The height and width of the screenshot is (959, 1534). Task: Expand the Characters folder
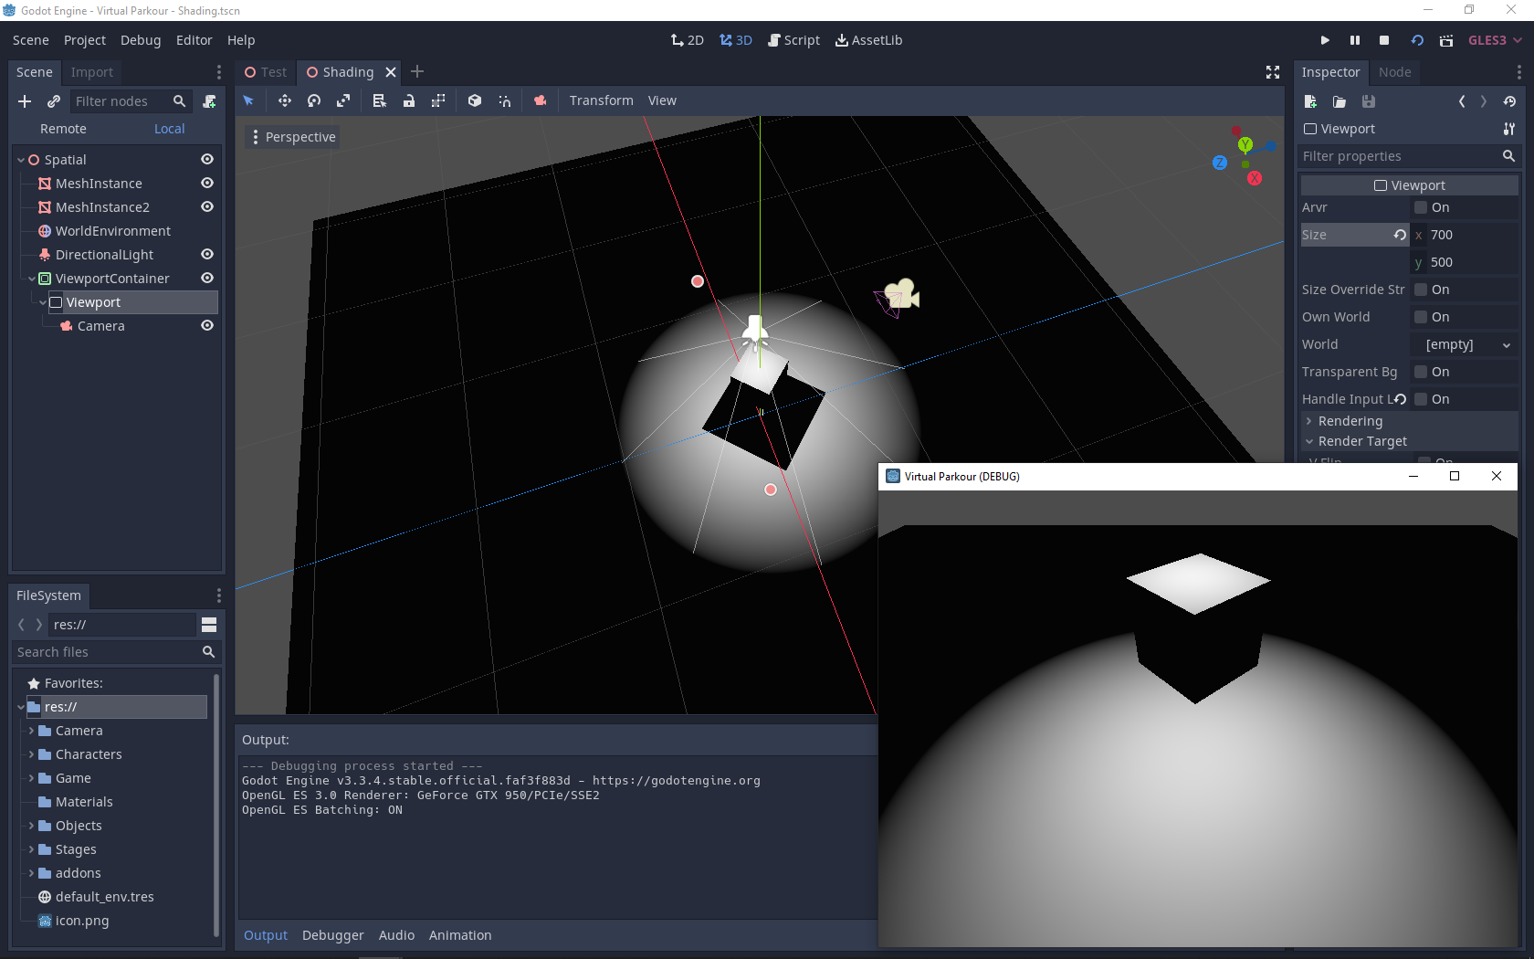click(x=31, y=754)
